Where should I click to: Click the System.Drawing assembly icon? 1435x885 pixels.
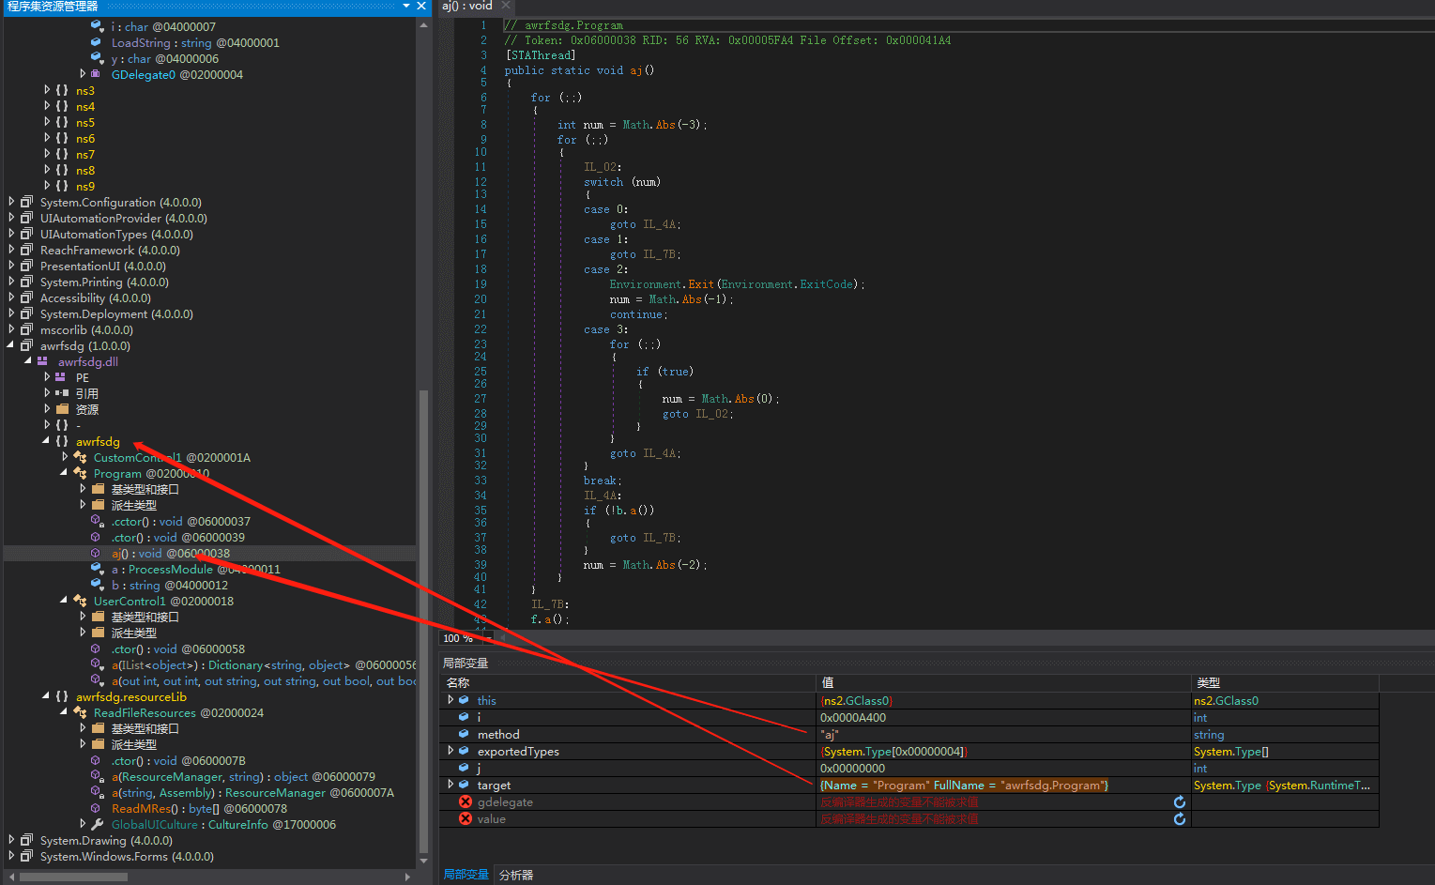pos(26,840)
